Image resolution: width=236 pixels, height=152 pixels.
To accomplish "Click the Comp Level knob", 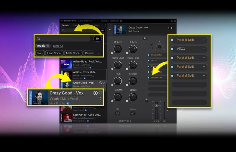I will click(x=117, y=65).
